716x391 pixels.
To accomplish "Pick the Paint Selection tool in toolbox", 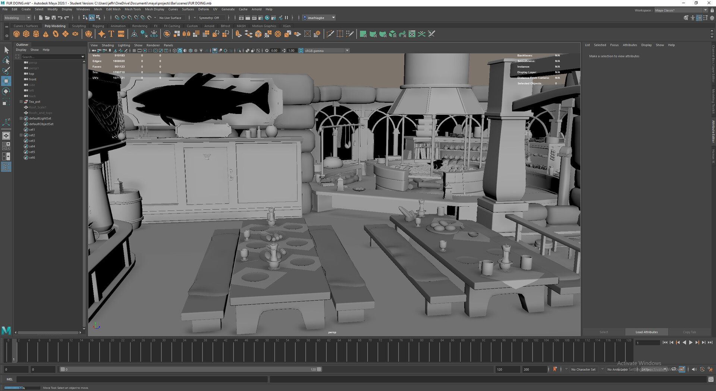I will 6,70.
